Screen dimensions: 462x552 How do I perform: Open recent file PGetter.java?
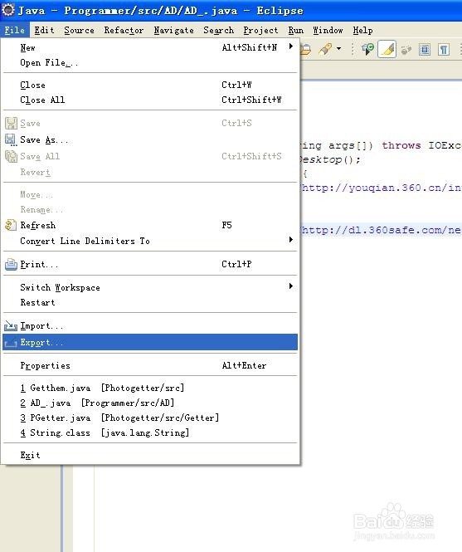click(150, 418)
